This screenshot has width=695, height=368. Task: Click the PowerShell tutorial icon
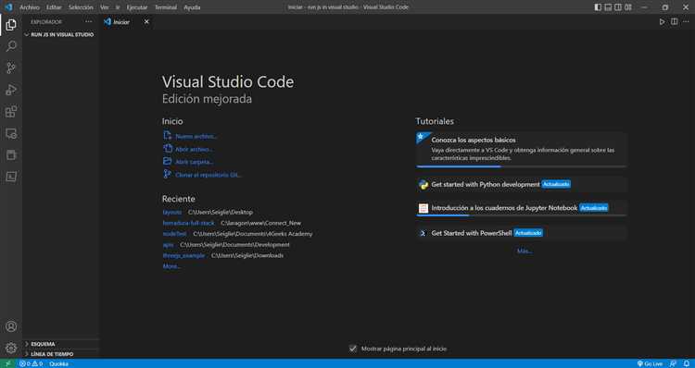[423, 233]
